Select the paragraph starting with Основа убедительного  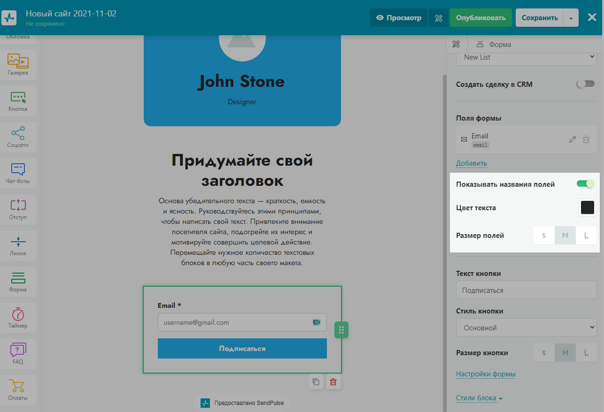[242, 232]
